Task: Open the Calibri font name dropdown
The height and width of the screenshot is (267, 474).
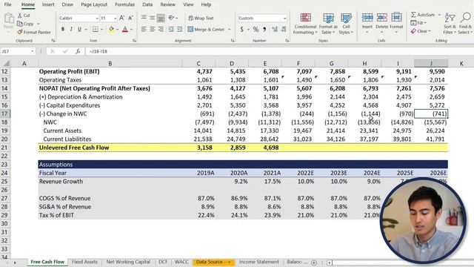Action: click(x=97, y=19)
